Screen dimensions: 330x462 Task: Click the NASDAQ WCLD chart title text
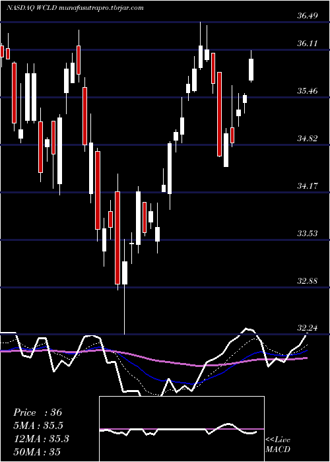tap(75, 8)
